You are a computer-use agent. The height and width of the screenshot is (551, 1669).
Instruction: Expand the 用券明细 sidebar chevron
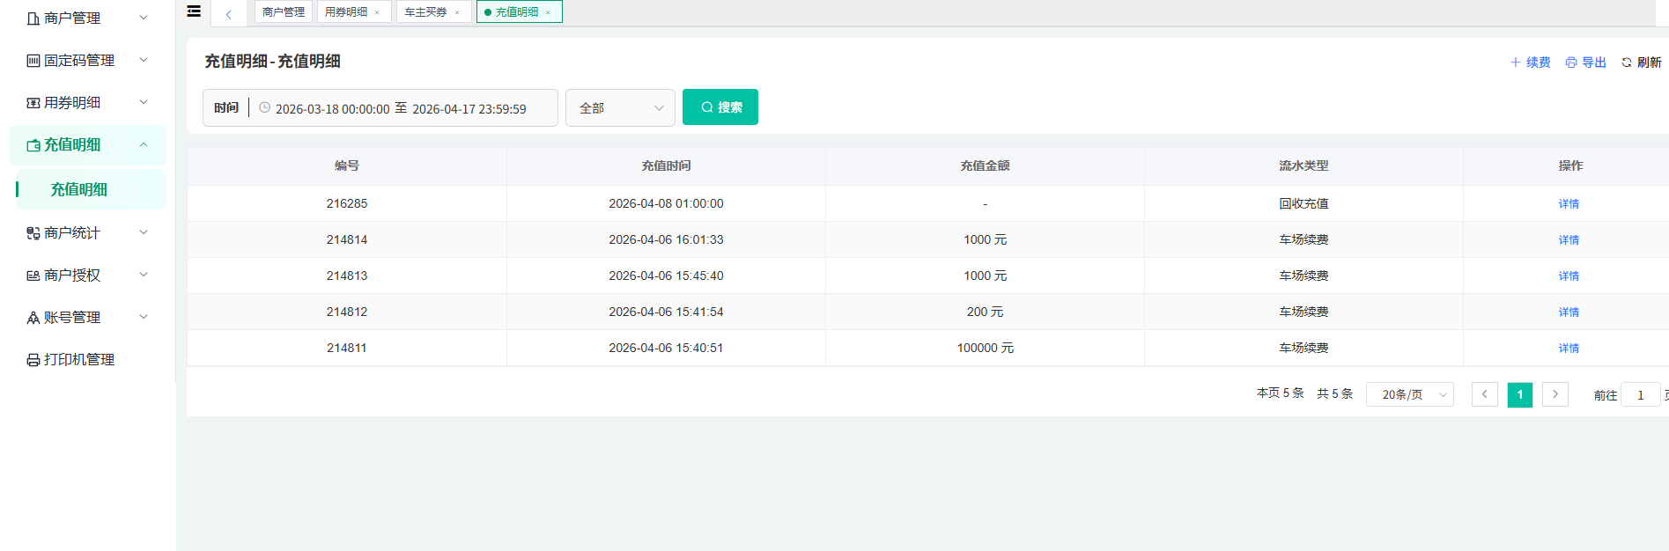[144, 102]
